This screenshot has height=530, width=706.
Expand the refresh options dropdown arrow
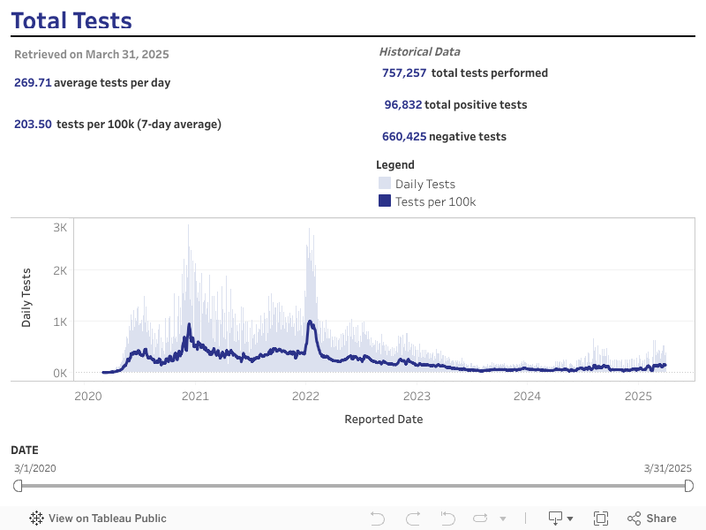[x=503, y=519]
